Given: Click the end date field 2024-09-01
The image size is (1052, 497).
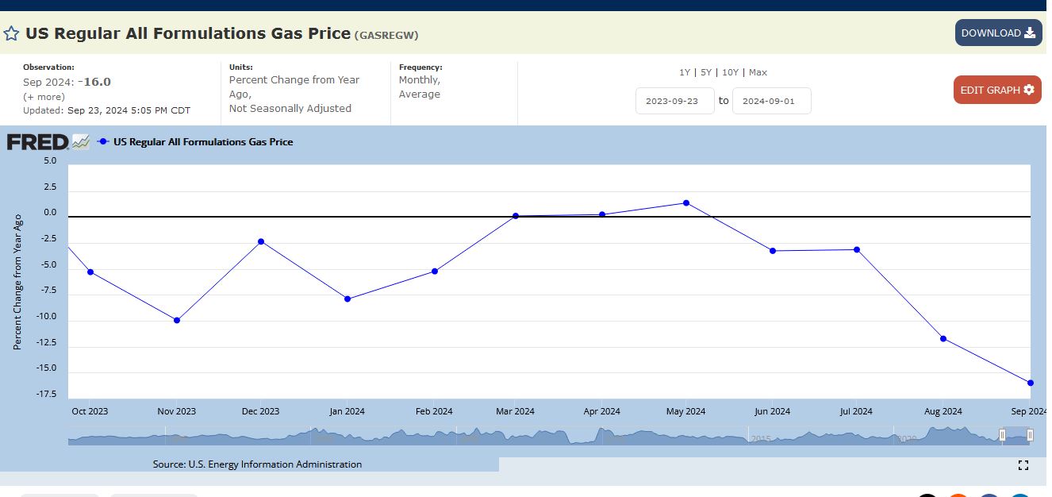Looking at the screenshot, I should [x=771, y=101].
